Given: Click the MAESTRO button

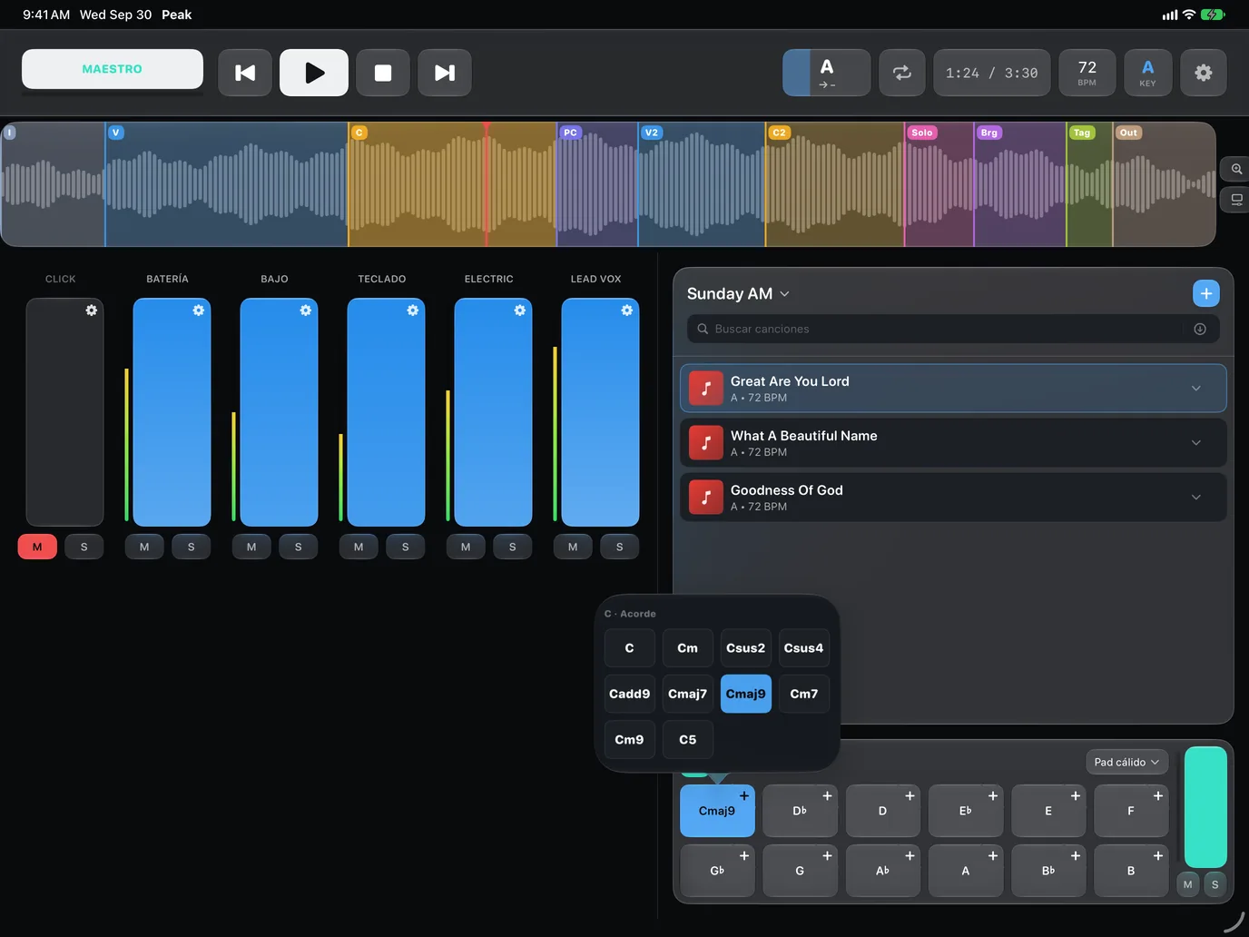Looking at the screenshot, I should (x=113, y=69).
